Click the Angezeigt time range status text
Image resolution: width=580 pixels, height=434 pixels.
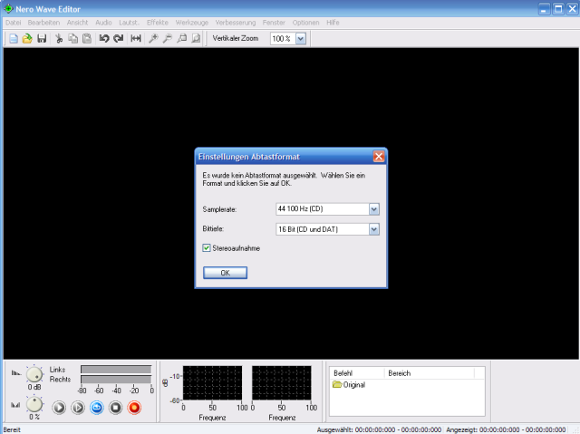coord(506,429)
